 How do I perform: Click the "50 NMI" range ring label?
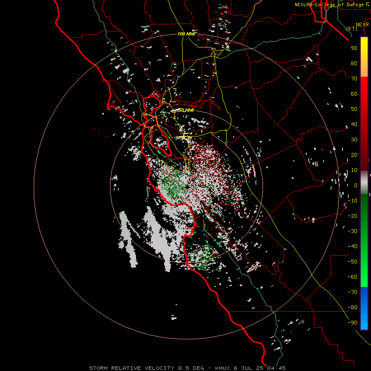[186, 110]
